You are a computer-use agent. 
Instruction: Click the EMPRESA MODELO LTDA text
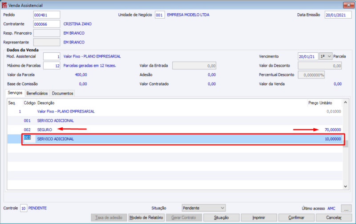[x=188, y=15]
